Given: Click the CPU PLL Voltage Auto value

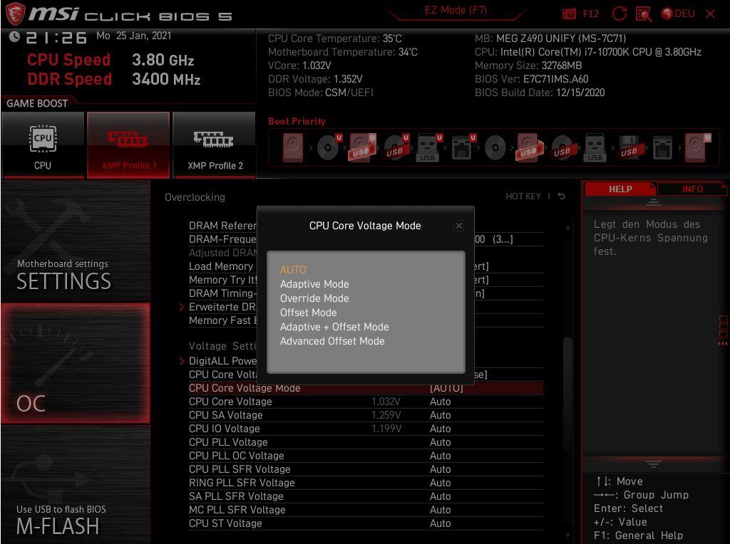Looking at the screenshot, I should click(x=441, y=442).
